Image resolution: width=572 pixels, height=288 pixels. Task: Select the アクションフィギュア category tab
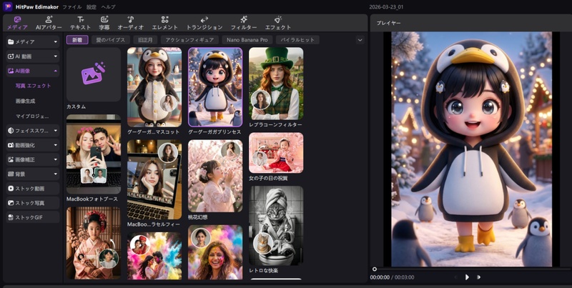click(189, 40)
